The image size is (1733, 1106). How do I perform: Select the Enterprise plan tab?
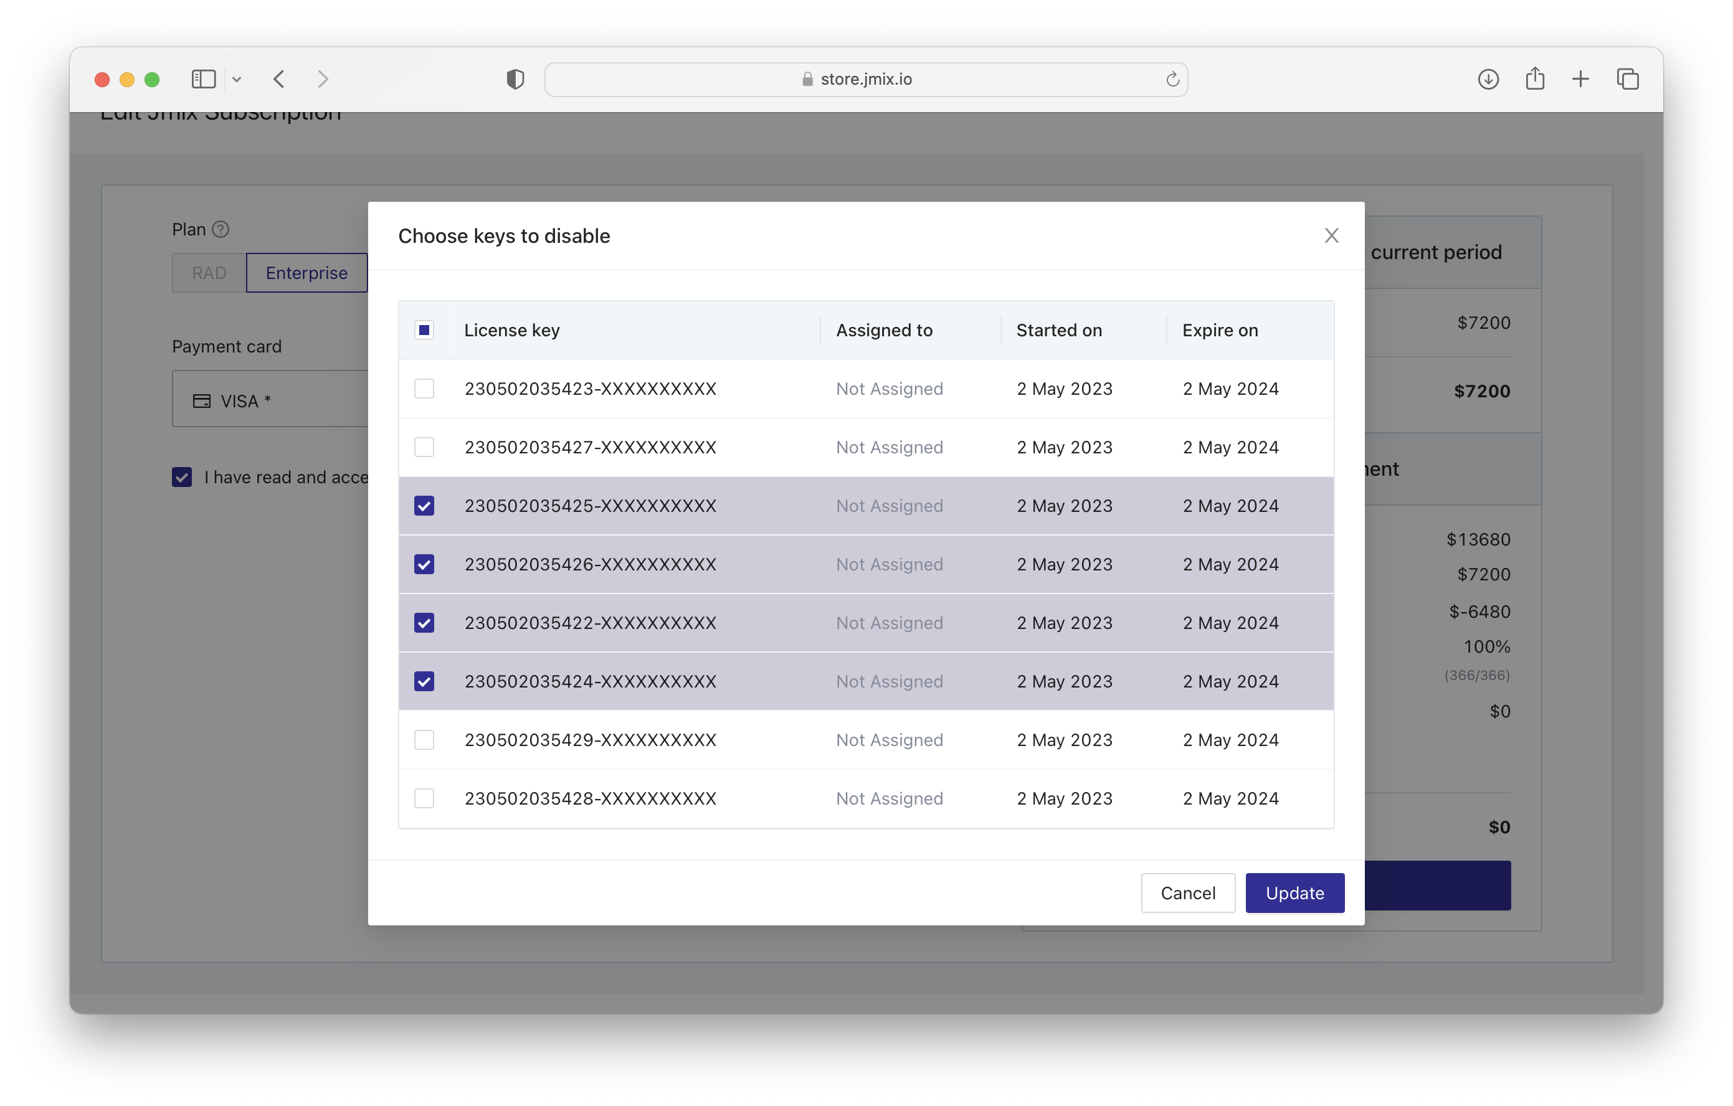click(306, 272)
